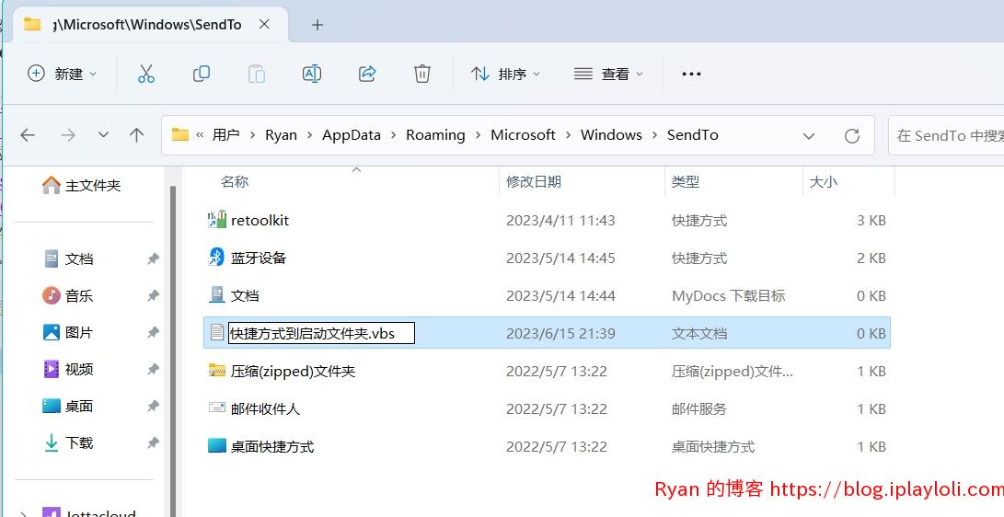Image resolution: width=1004 pixels, height=517 pixels.
Task: Open address bar history dropdown
Action: 809,135
